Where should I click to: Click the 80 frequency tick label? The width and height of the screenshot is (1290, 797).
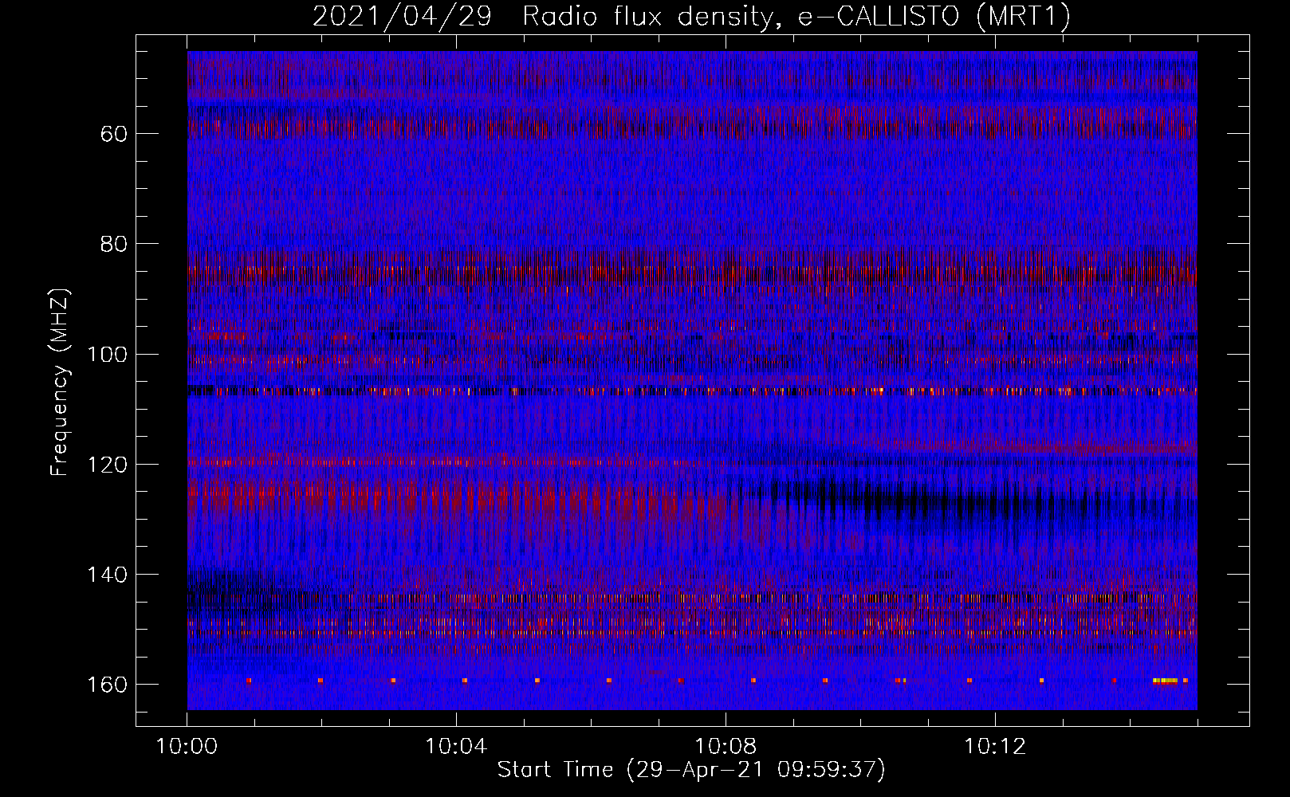(x=114, y=244)
